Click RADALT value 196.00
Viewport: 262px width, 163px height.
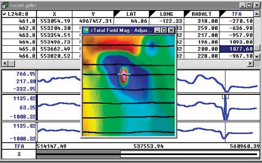(x=202, y=42)
